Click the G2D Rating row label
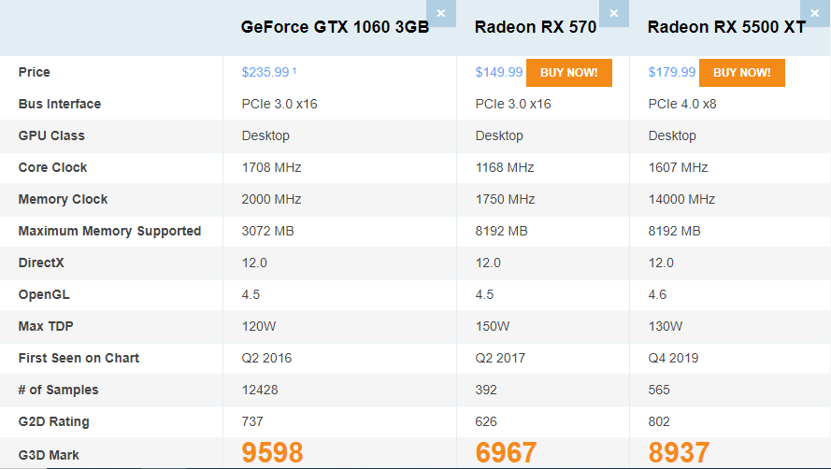 point(54,422)
